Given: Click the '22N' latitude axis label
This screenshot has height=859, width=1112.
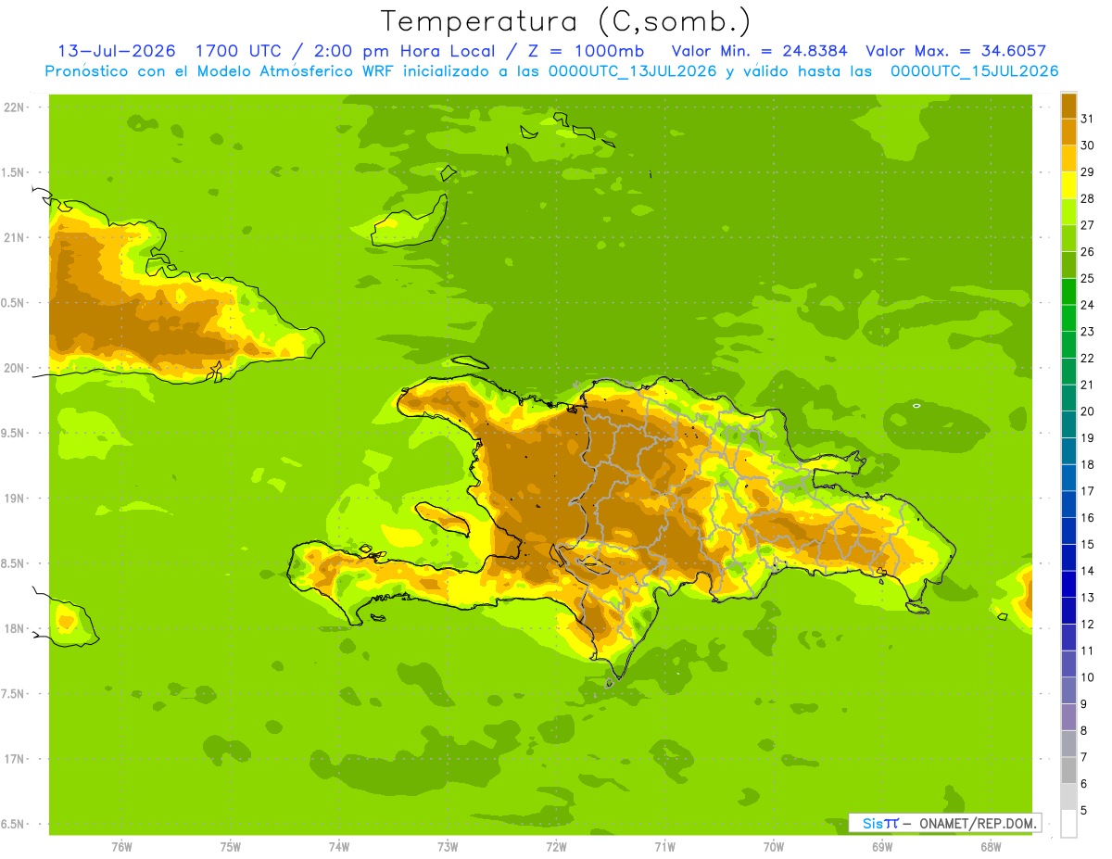Looking at the screenshot, I should pos(13,107).
